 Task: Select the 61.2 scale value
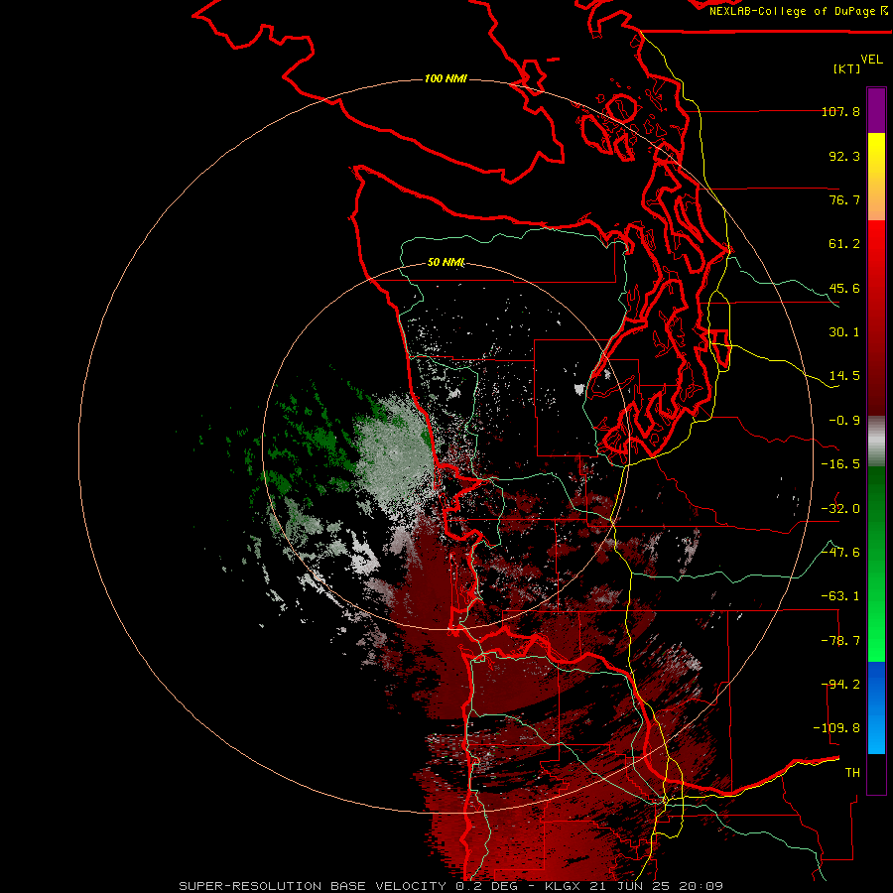pos(844,244)
